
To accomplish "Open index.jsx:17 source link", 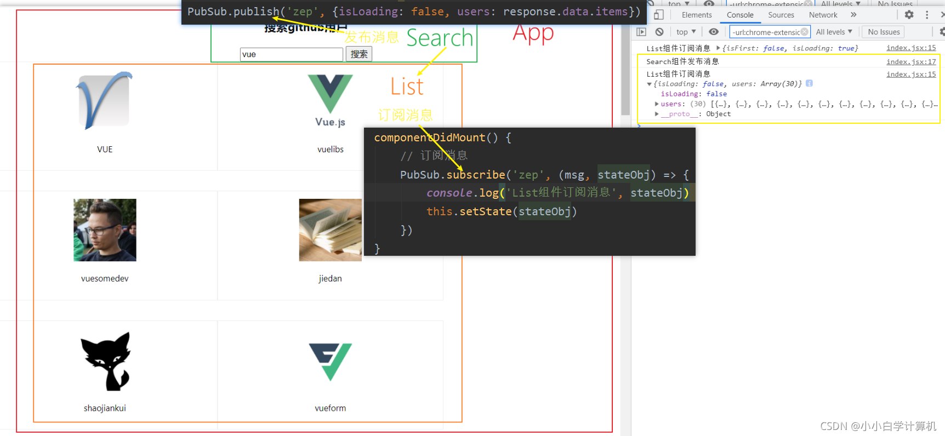I will (x=911, y=61).
